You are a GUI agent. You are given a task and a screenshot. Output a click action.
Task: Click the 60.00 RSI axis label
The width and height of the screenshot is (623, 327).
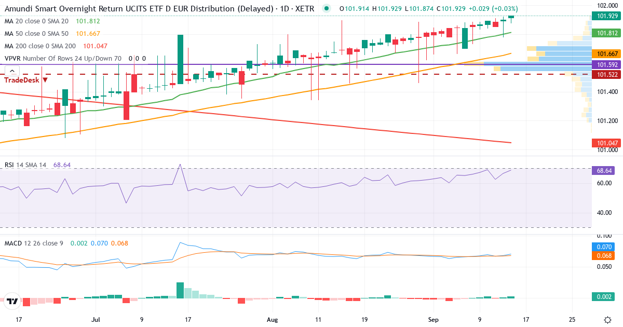pyautogui.click(x=604, y=183)
